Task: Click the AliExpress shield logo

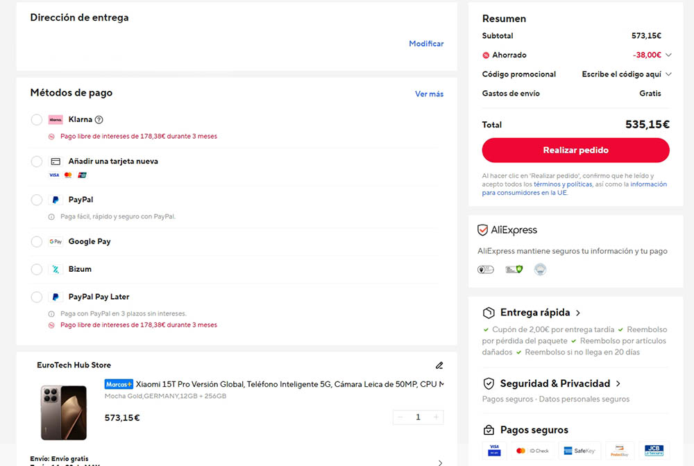Action: 482,230
